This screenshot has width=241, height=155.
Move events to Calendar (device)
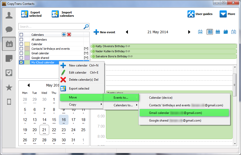[184, 98]
